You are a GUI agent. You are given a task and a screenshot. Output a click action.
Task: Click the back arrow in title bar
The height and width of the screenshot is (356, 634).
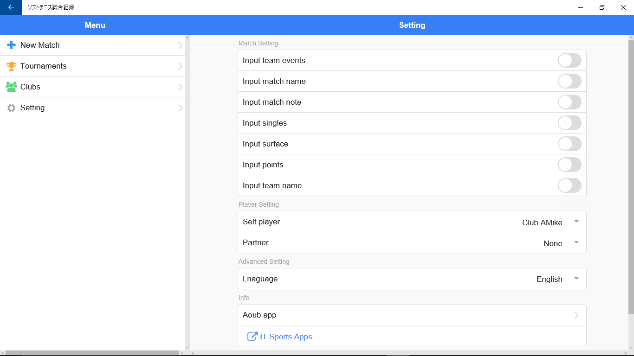pyautogui.click(x=11, y=7)
